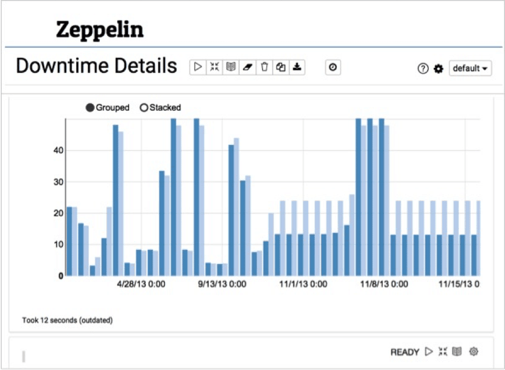This screenshot has width=505, height=370.
Task: Click the first dark blue bar
Action: (69, 241)
